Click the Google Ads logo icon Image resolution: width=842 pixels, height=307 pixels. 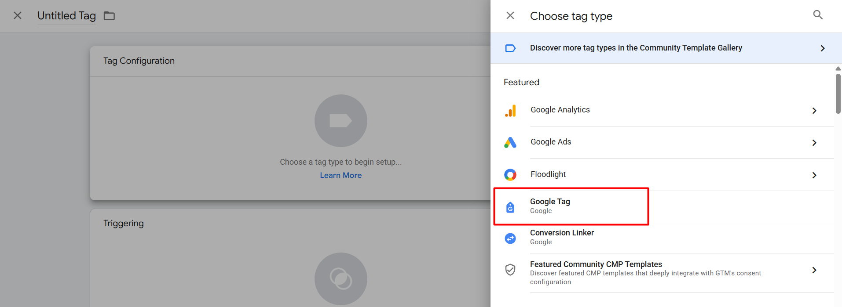[x=510, y=142]
